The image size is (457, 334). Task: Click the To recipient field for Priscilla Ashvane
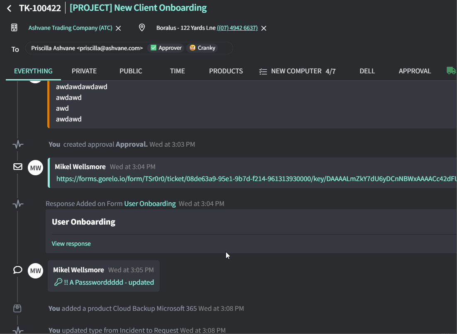coord(87,48)
